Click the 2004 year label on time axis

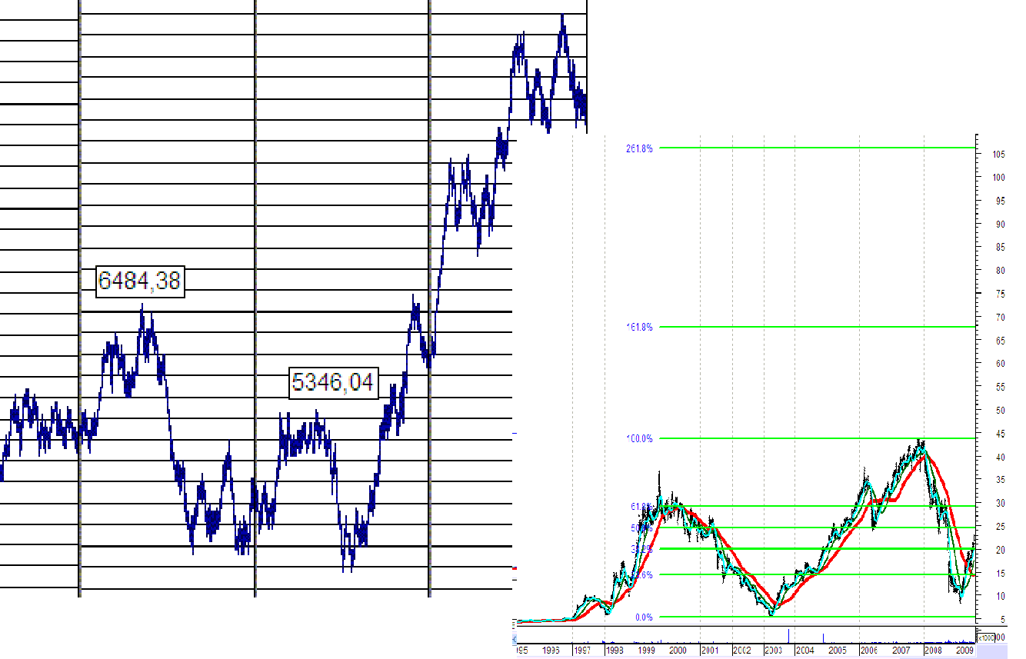point(804,651)
